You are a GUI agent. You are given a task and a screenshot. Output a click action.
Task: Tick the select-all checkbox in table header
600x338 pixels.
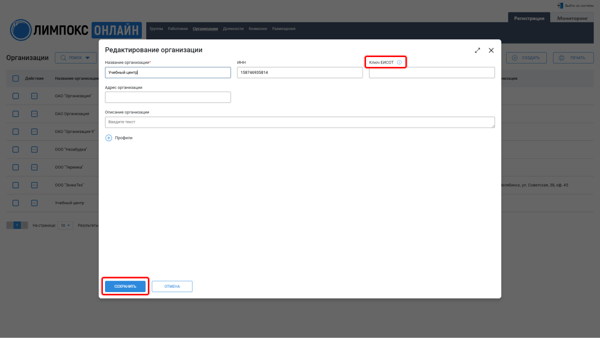[15, 78]
